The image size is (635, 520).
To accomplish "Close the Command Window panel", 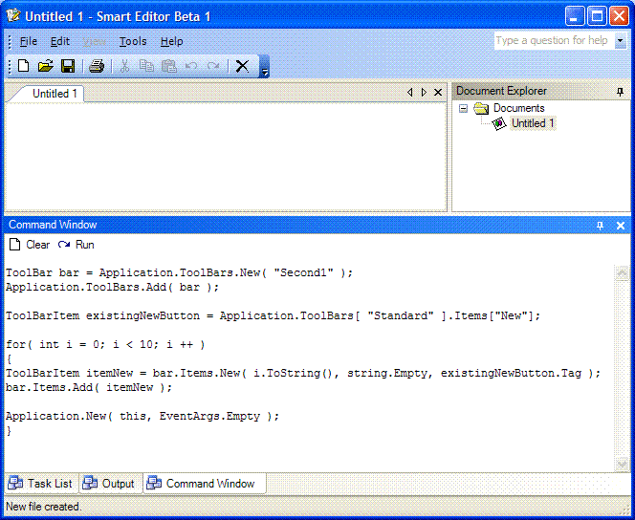I will coord(621,226).
